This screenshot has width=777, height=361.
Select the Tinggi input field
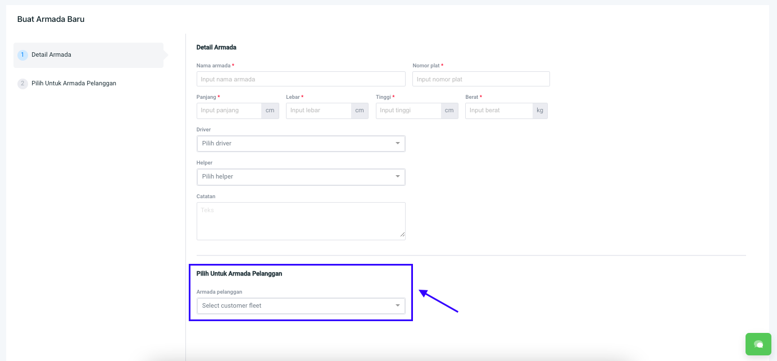(408, 111)
